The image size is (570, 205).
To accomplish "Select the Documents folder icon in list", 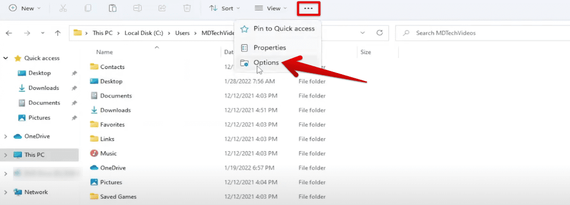I will 94,95.
